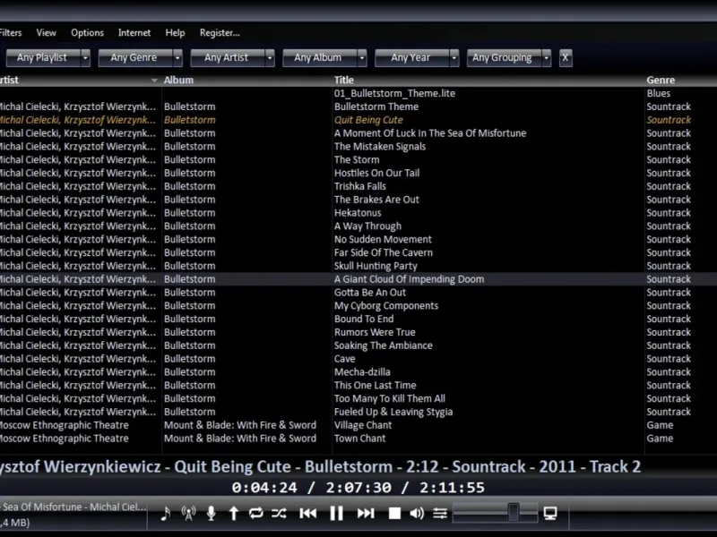The image size is (717, 537).
Task: Select the track Too Many To Kill Them All
Action: pos(390,398)
